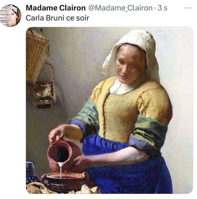Click the stream of poured milk
Image resolution: width=197 pixels, height=199 pixels.
61,170
